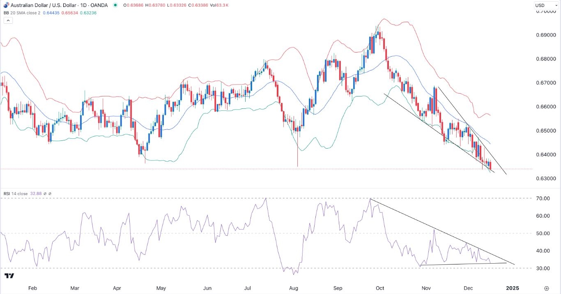Screen dimensions: 561x294
Task: Click the Dec label on the time axis
Action: [x=468, y=288]
